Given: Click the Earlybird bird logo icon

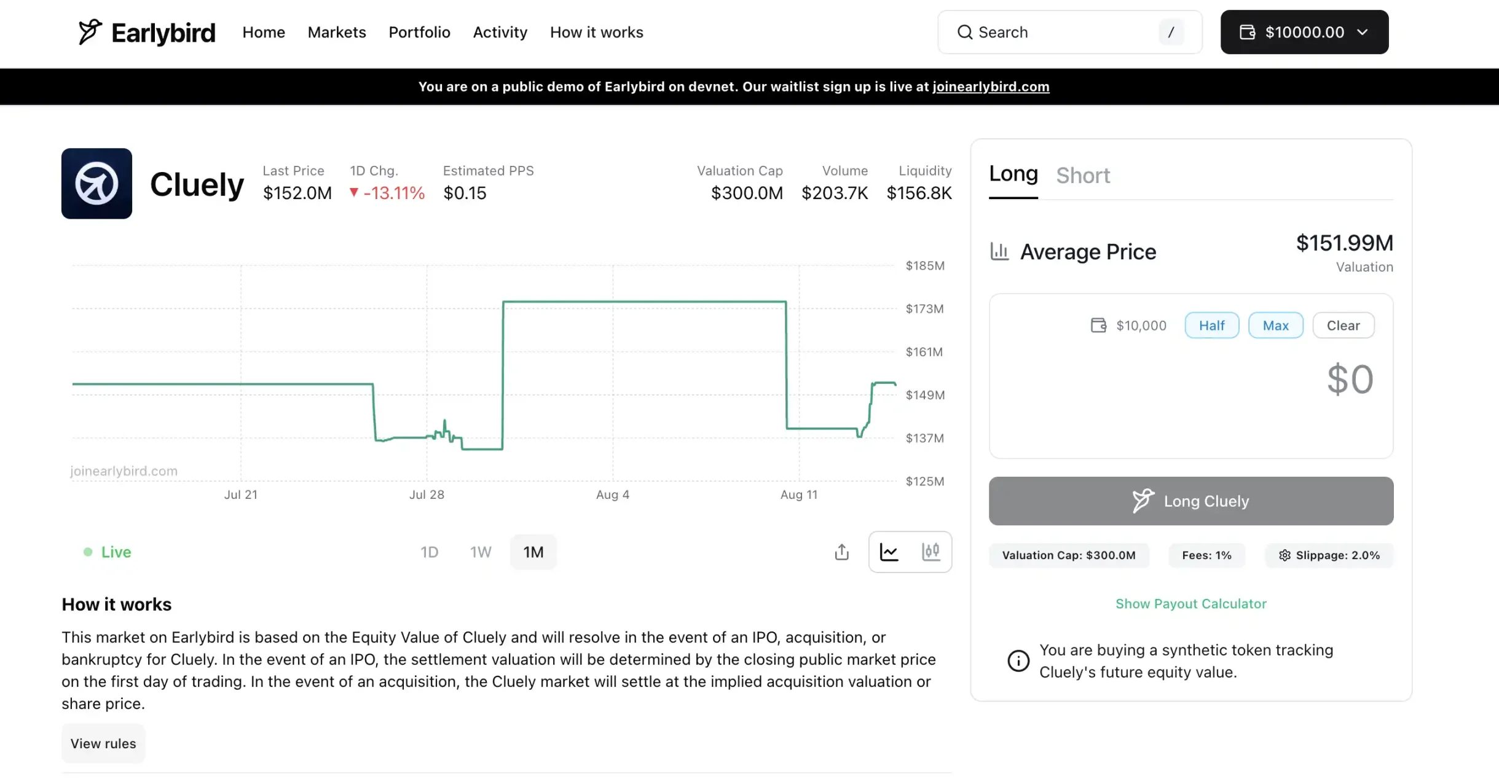Looking at the screenshot, I should (90, 32).
